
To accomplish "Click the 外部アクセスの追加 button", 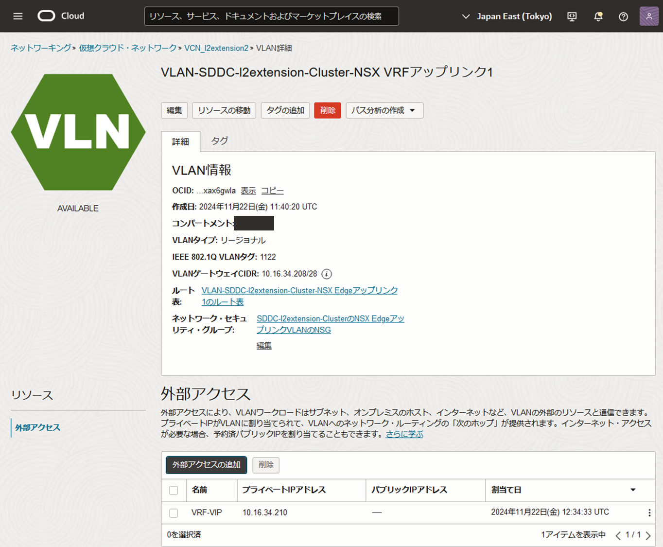I will [207, 465].
